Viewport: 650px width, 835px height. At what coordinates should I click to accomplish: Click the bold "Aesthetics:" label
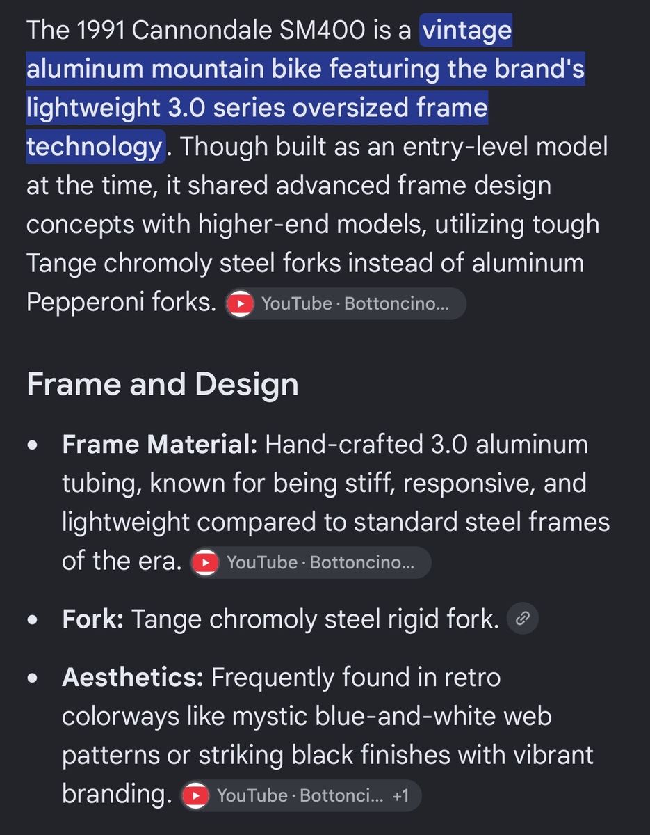[x=133, y=677]
